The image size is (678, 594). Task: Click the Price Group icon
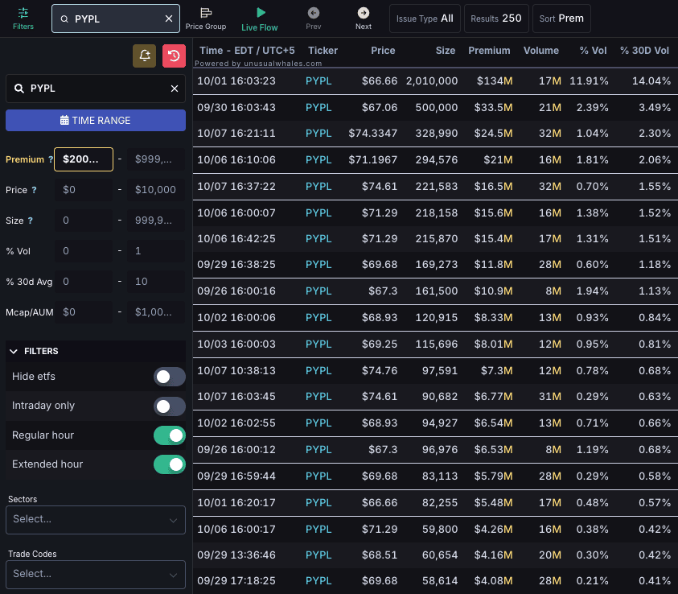tap(206, 14)
